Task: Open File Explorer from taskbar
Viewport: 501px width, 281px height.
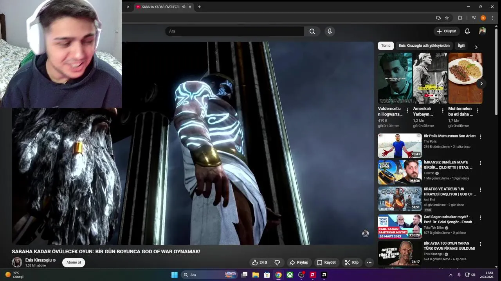Action: click(256, 275)
